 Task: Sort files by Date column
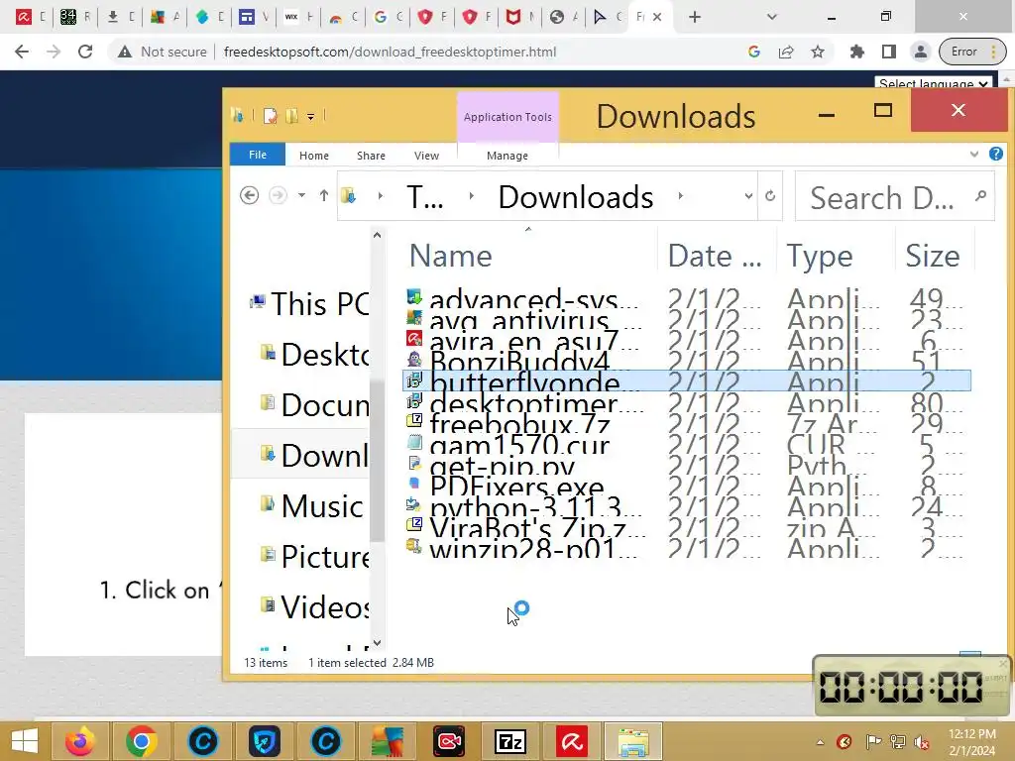716,256
